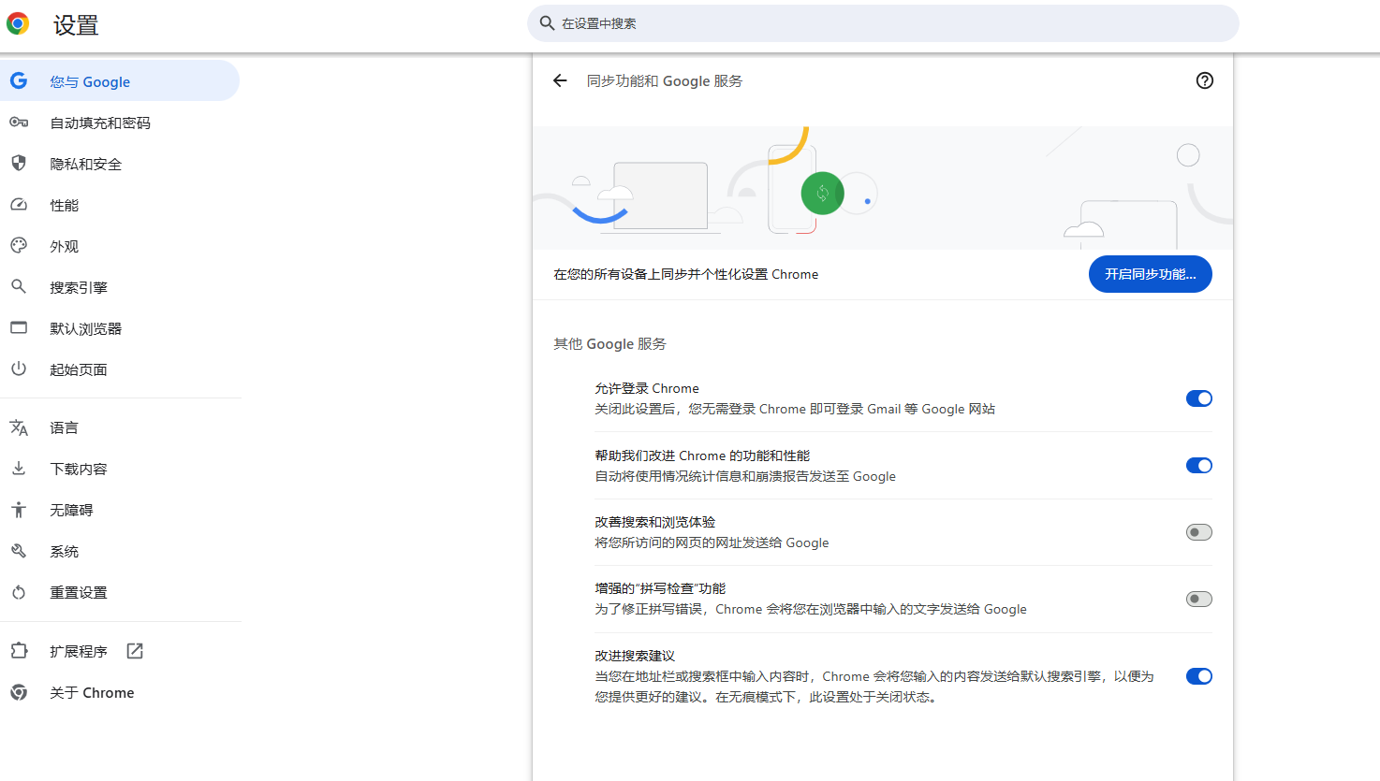Open 搜索引擎 settings section

tap(120, 287)
